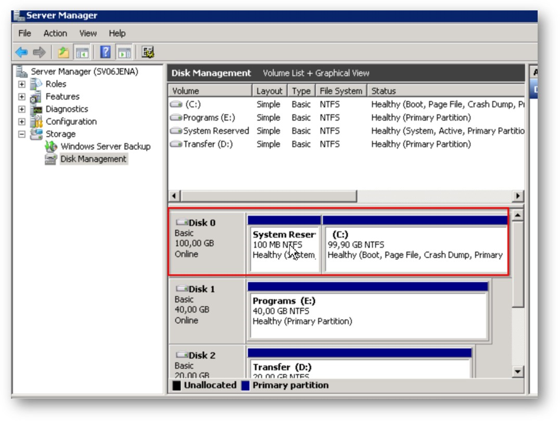Click the horizontal scrollbar thumb in volume list
This screenshot has width=560, height=421.
click(269, 196)
